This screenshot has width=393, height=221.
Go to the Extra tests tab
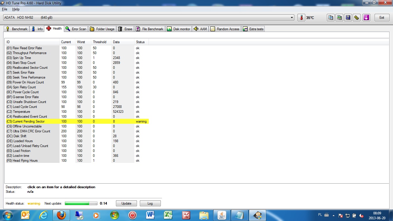click(253, 29)
